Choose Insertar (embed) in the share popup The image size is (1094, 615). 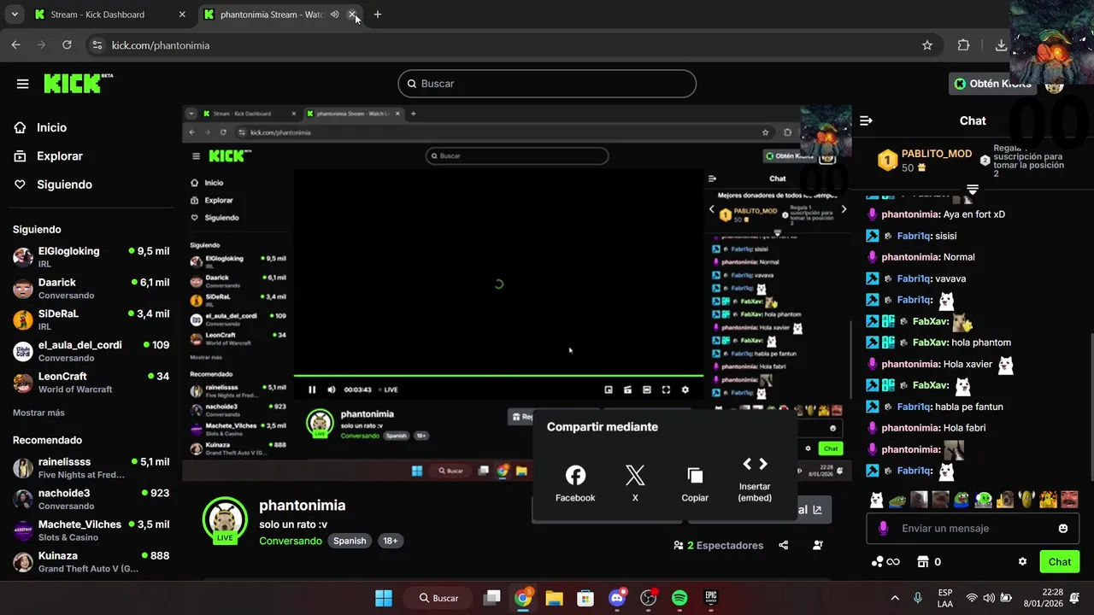coord(755,479)
